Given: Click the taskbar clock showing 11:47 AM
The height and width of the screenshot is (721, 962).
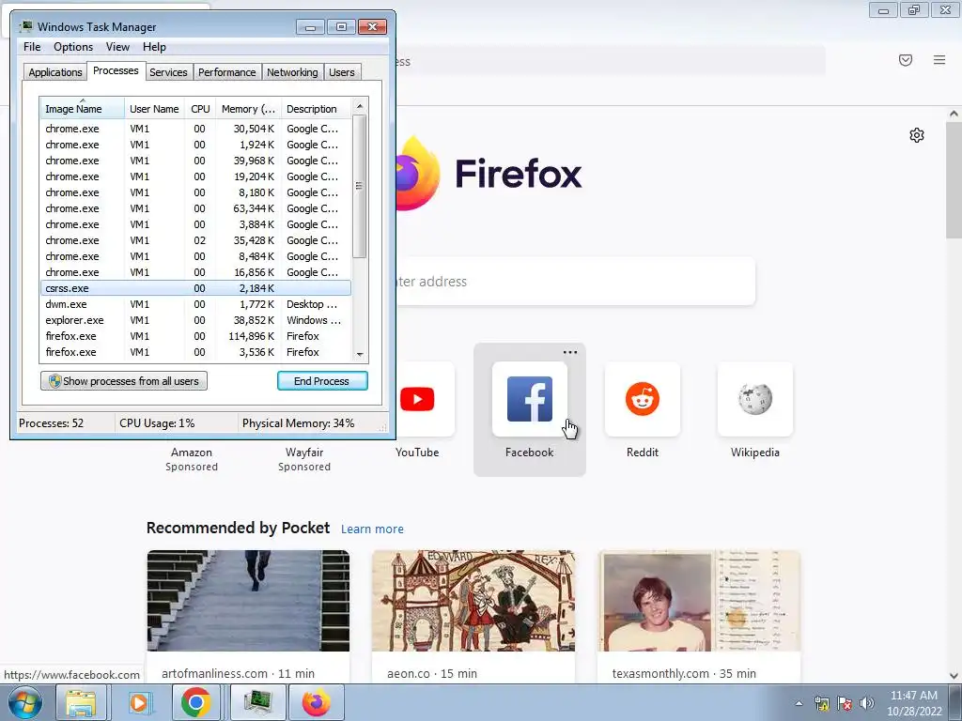Looking at the screenshot, I should click(x=914, y=703).
